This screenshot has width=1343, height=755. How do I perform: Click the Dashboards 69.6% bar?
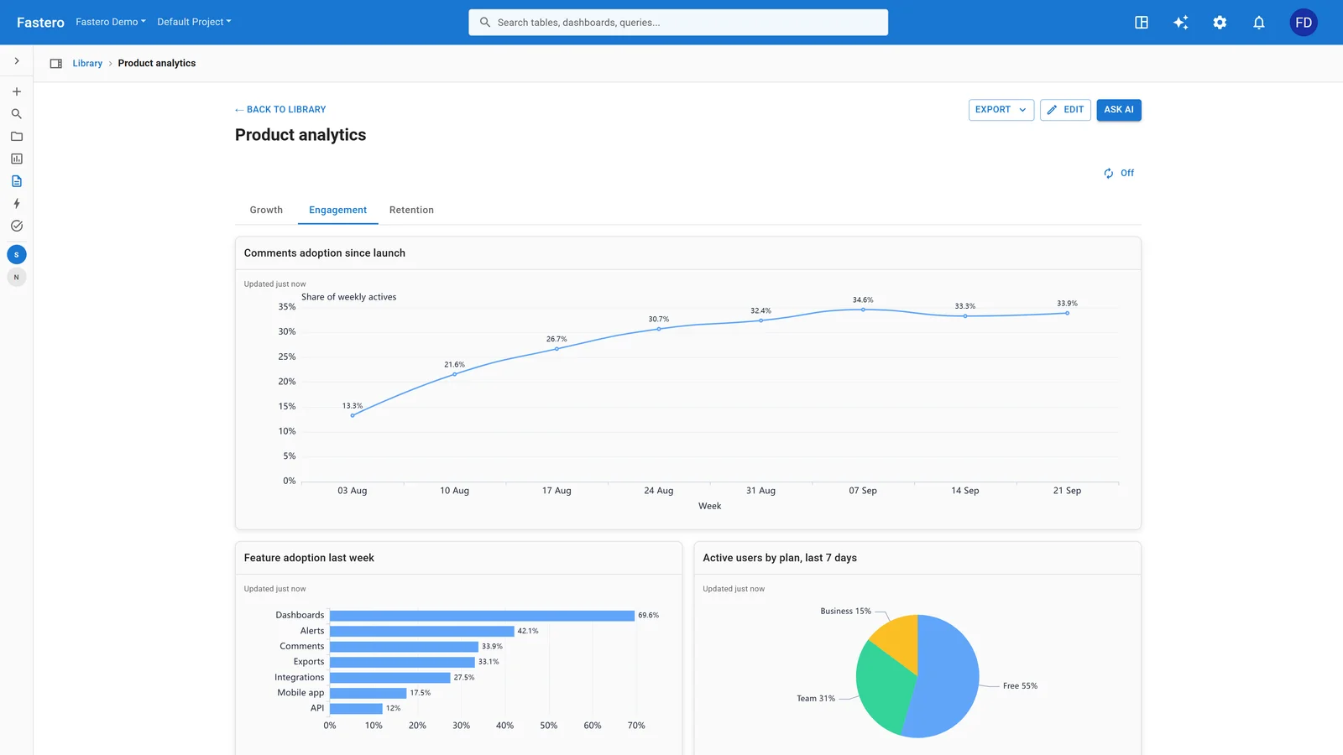[482, 616]
